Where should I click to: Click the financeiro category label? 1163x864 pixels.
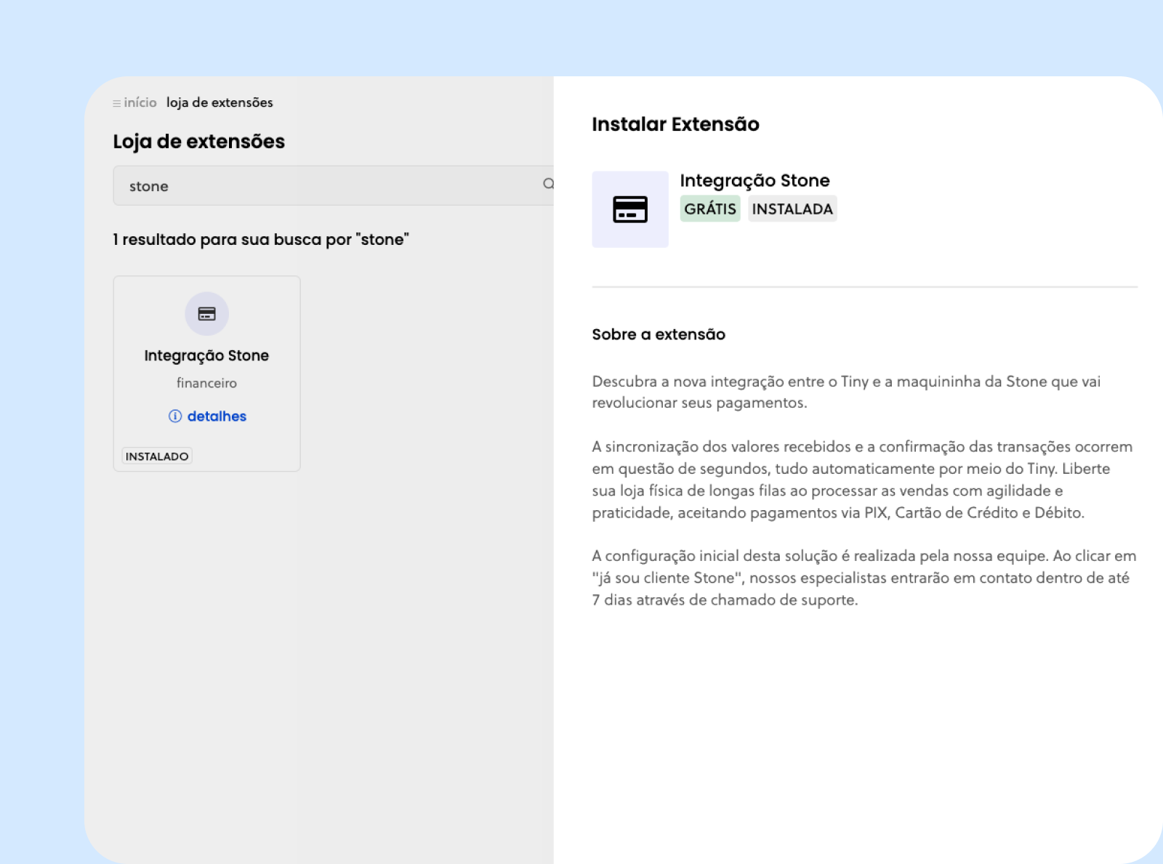click(206, 383)
